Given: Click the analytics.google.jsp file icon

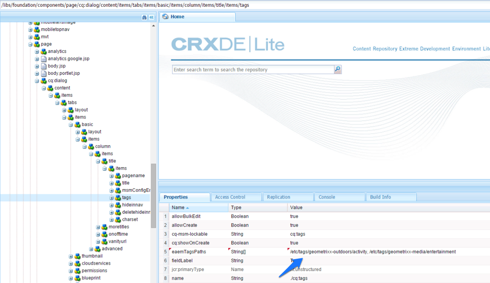Looking at the screenshot, I should pyautogui.click(x=43, y=59).
